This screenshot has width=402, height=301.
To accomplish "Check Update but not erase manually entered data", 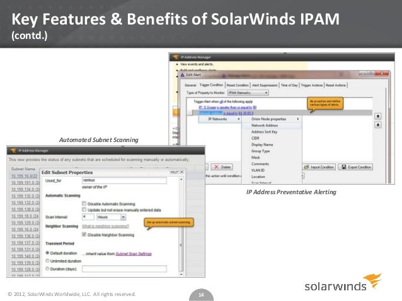I will coord(84,210).
